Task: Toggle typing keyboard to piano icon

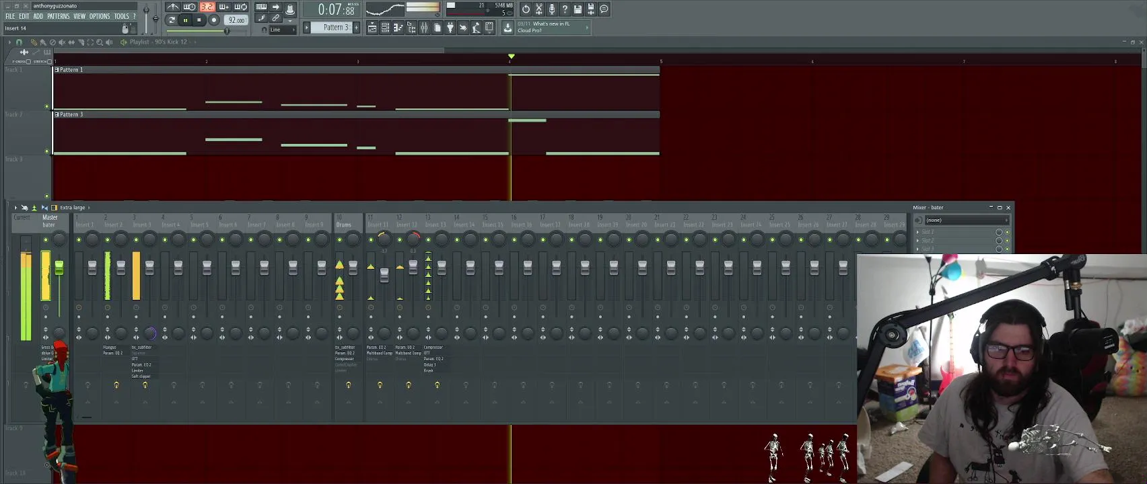Action: pyautogui.click(x=261, y=7)
